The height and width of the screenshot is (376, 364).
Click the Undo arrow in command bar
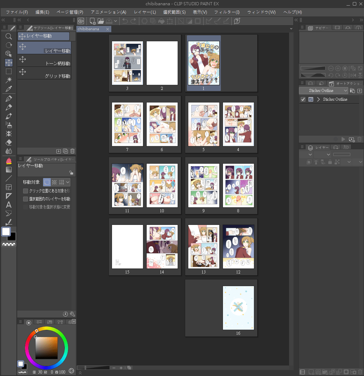(x=125, y=21)
